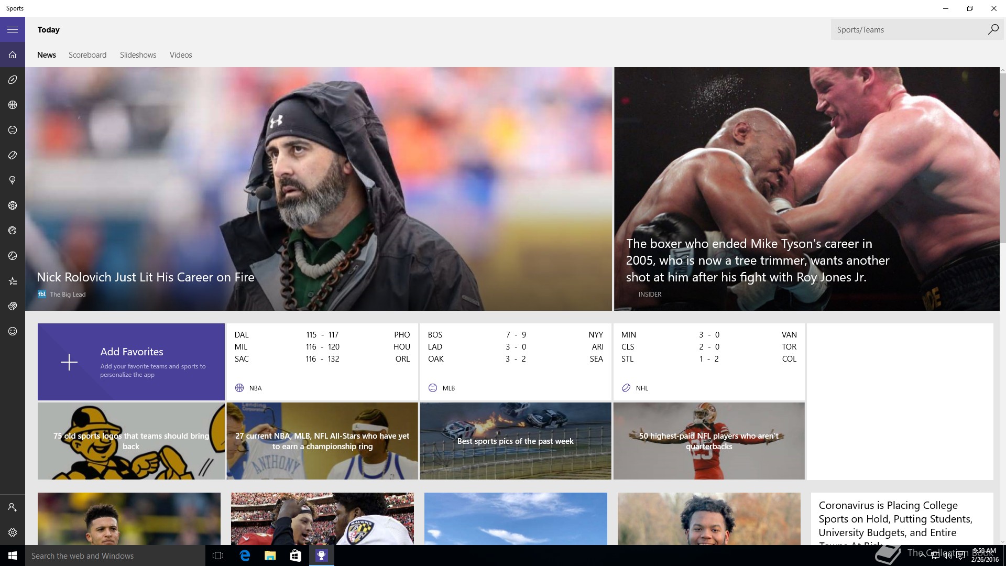
Task: Click The Big Lead source logo
Action: [42, 294]
